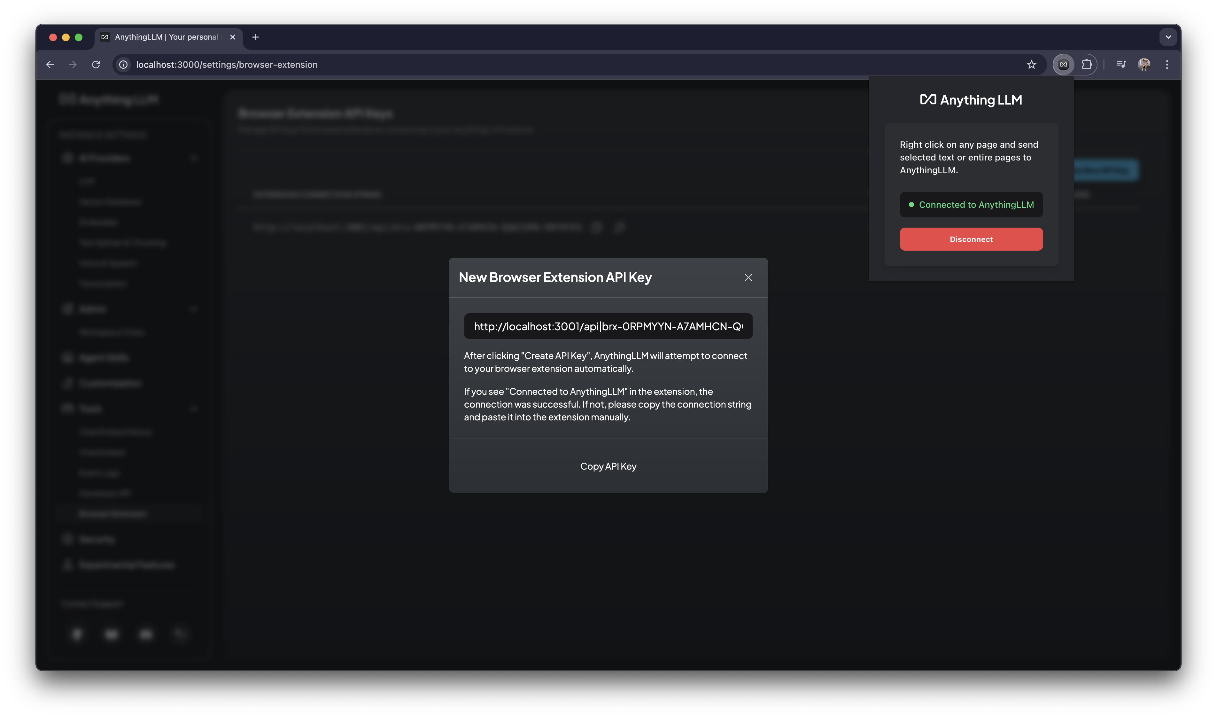Click the connection string input field
The image size is (1217, 718).
pos(608,326)
